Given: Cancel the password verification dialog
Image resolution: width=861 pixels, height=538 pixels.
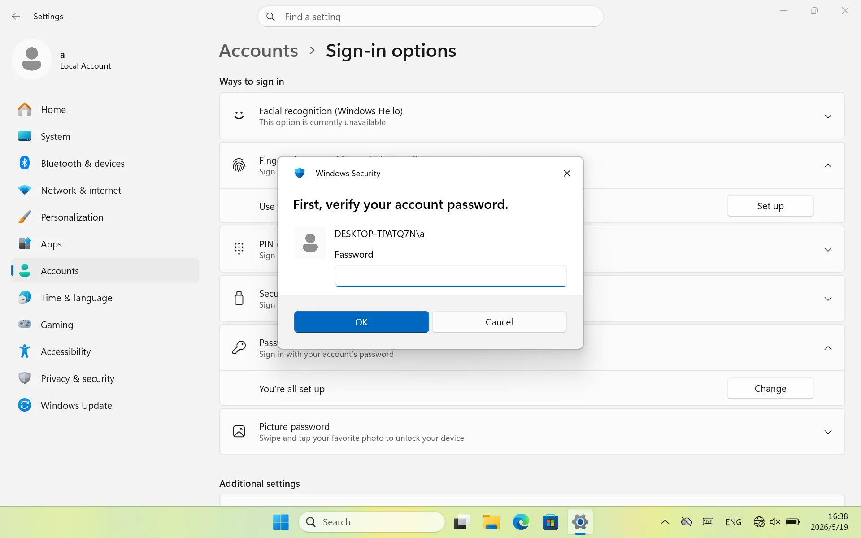Looking at the screenshot, I should 499,322.
